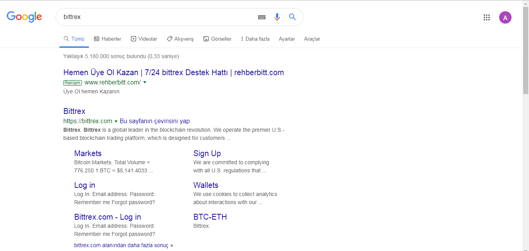Expand the rehberbitt.com ad URL arrow
The image size is (529, 251).
tap(145, 83)
